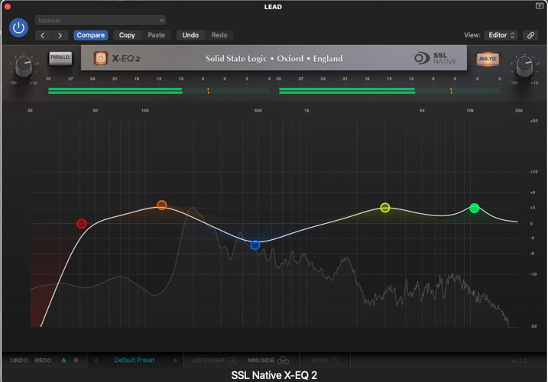Click previous preset arrow beside Default Preset
548x382 pixels.
(x=96, y=361)
